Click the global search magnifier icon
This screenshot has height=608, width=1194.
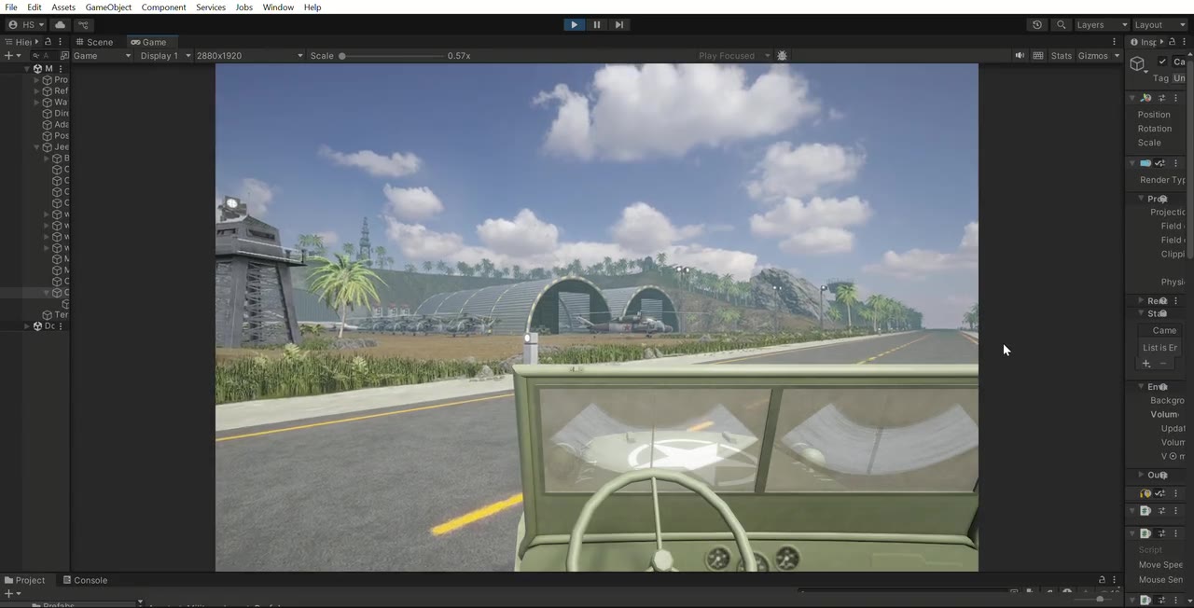click(1061, 25)
